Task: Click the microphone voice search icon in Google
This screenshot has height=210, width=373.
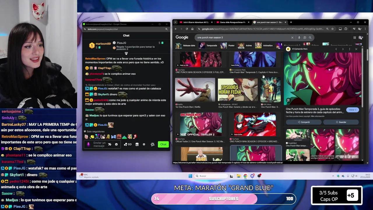Action: coord(299,38)
